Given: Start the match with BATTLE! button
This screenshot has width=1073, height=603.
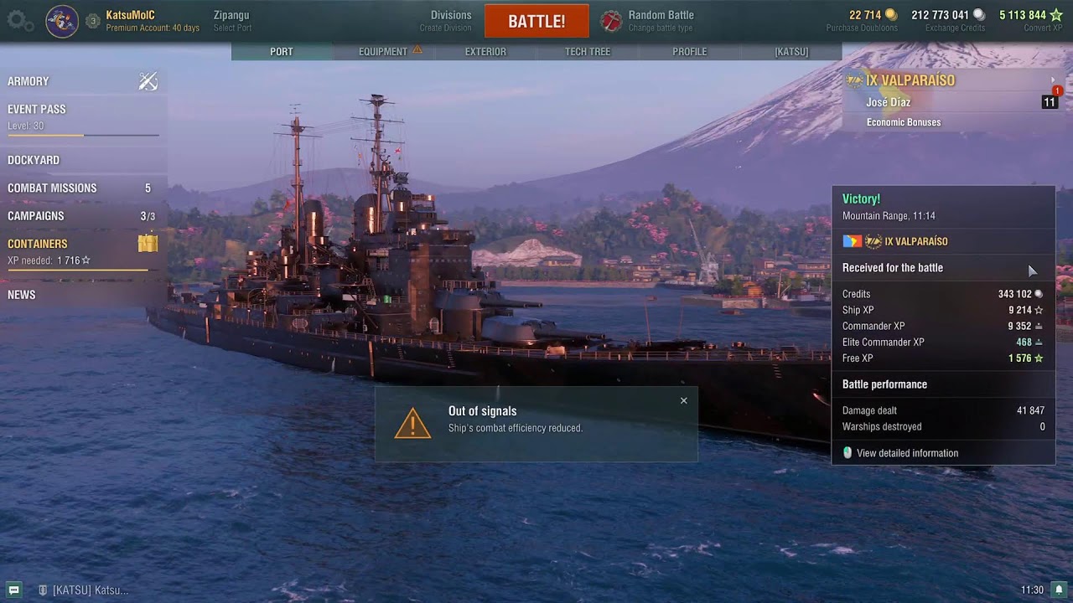Looking at the screenshot, I should click(x=536, y=21).
